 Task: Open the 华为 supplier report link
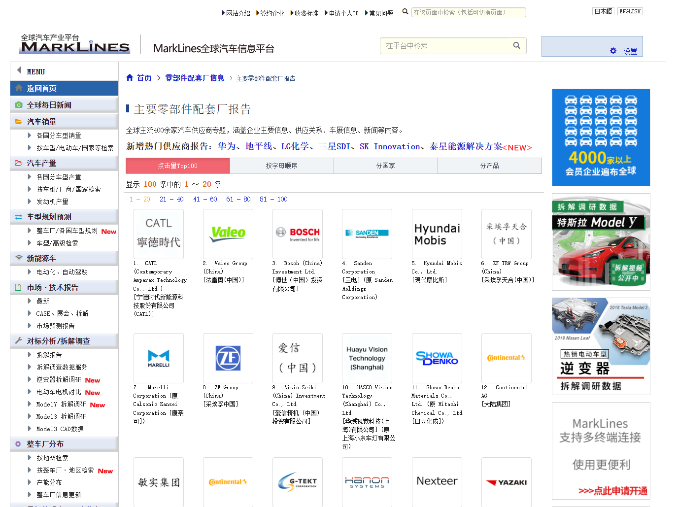(x=227, y=146)
